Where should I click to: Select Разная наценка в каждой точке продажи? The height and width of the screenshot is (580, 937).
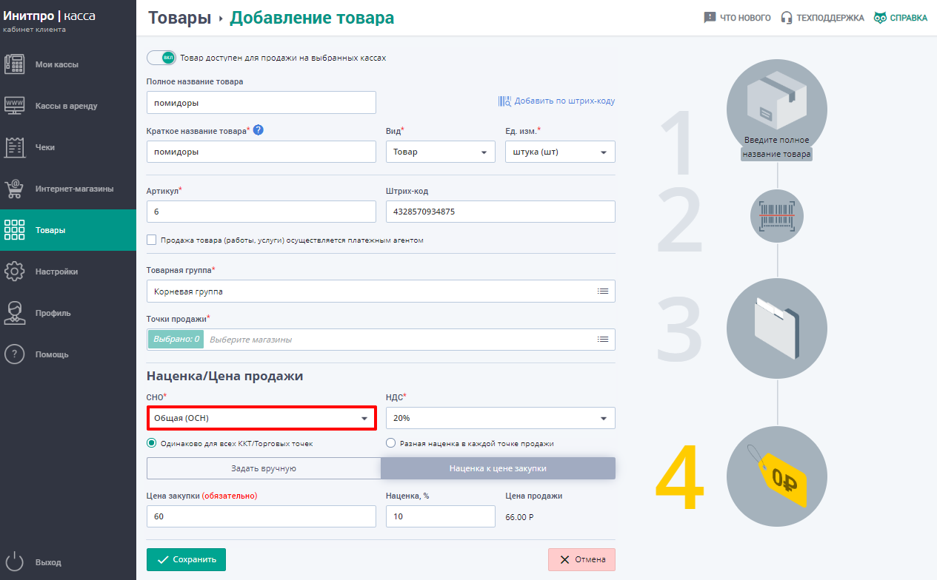[x=391, y=444]
